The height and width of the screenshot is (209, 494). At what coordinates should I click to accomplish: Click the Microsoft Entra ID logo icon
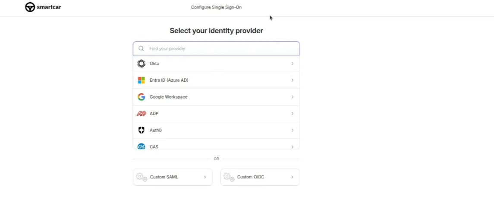(142, 80)
